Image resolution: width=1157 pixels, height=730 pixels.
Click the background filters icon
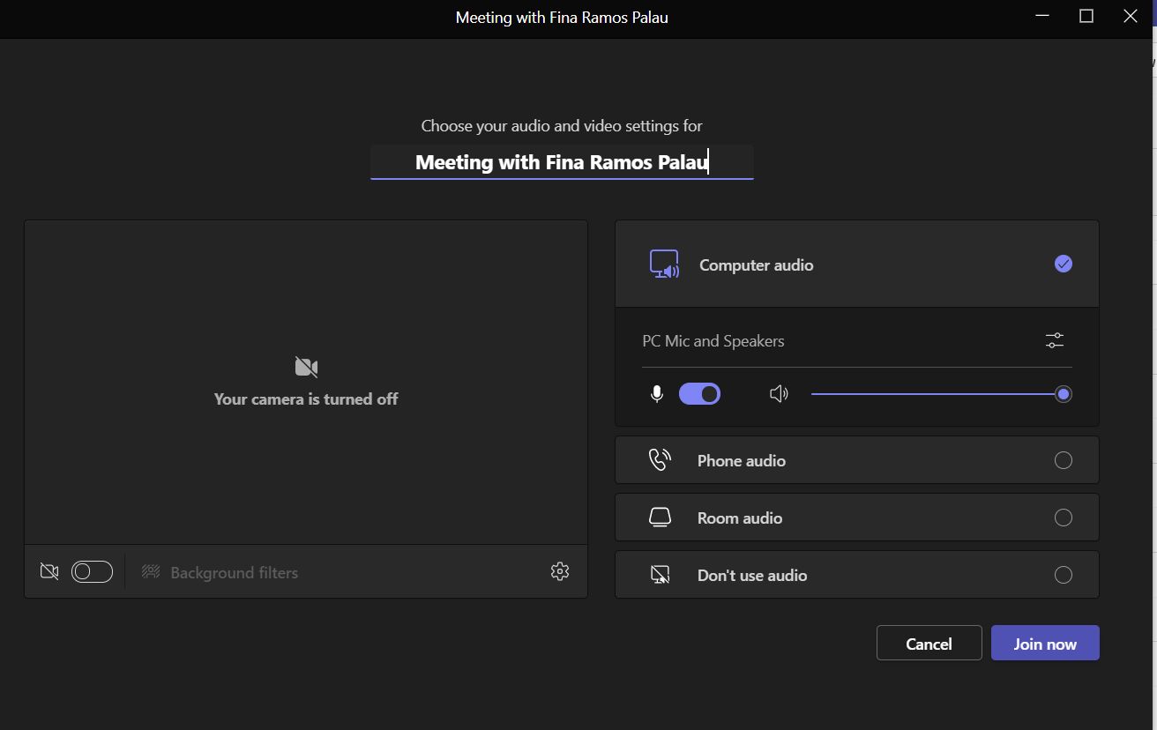point(151,572)
